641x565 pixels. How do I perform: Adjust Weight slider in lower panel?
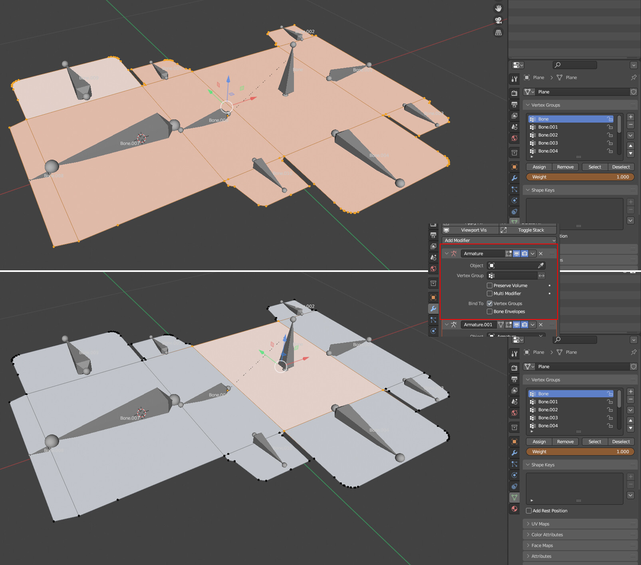(x=580, y=452)
